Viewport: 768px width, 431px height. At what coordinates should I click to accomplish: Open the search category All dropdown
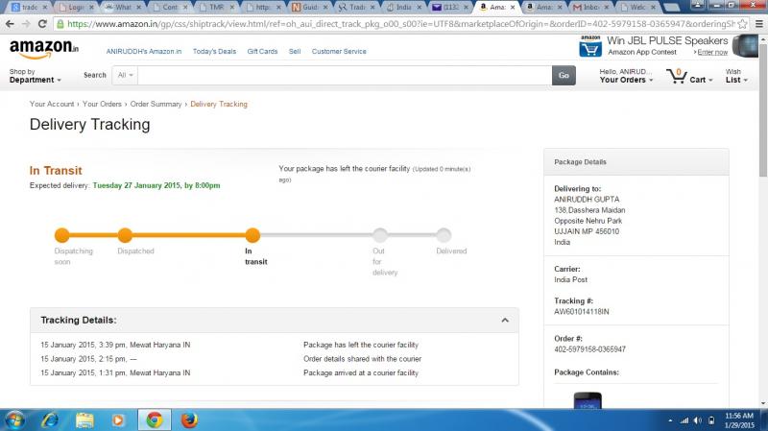[126, 75]
